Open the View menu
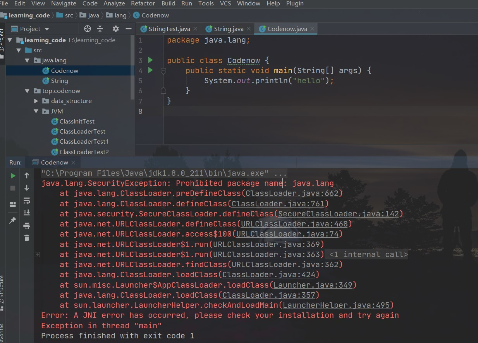Screen dimensions: 478x343 [x=38, y=3]
